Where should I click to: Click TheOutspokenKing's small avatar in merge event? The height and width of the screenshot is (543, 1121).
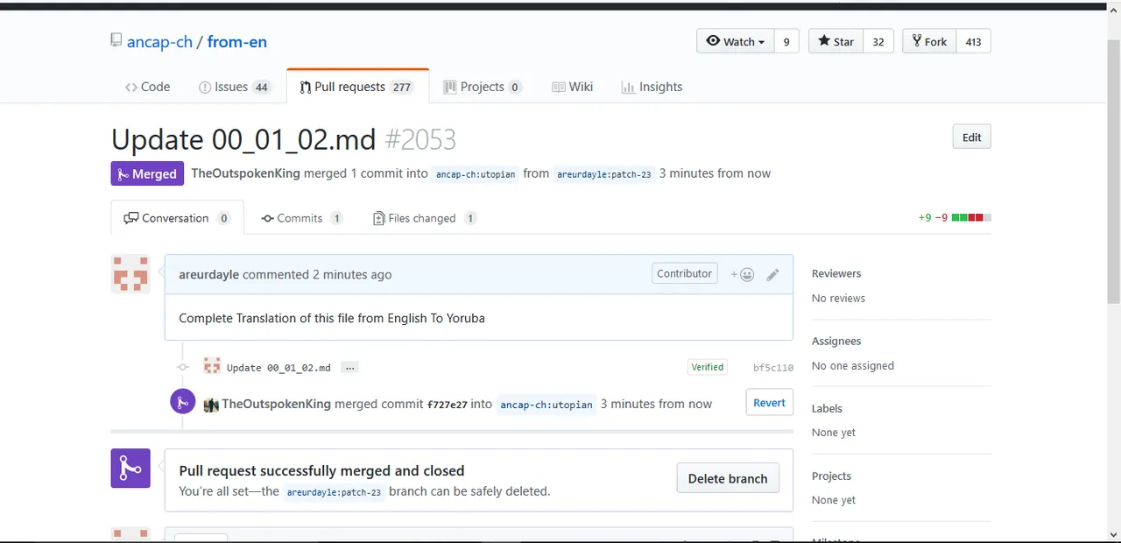point(211,405)
